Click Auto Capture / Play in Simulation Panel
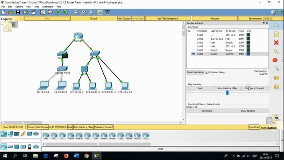 pyautogui.click(x=227, y=88)
